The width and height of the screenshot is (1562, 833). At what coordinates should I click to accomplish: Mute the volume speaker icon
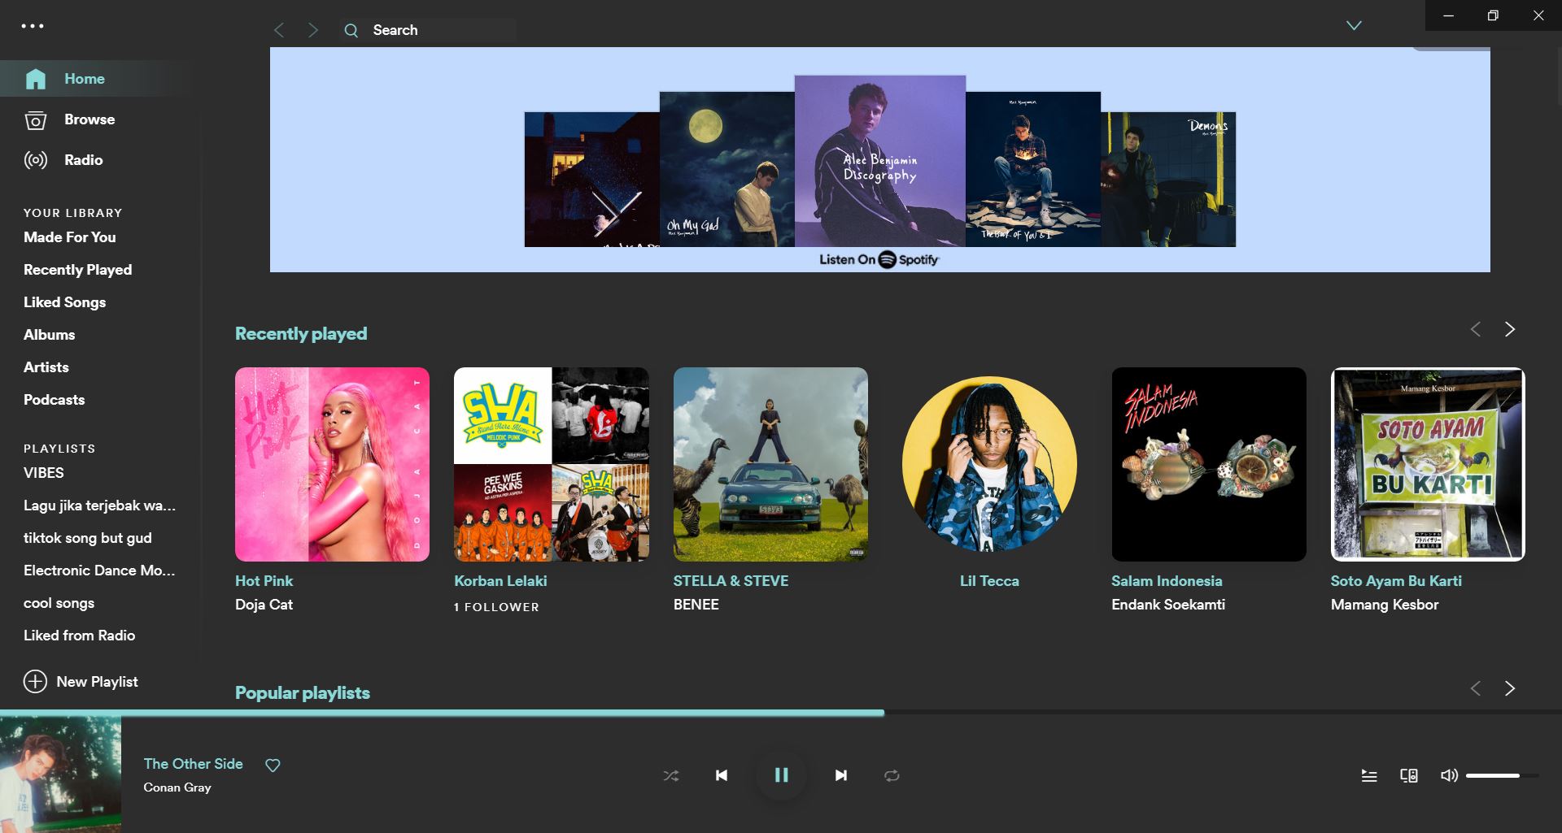[1449, 775]
